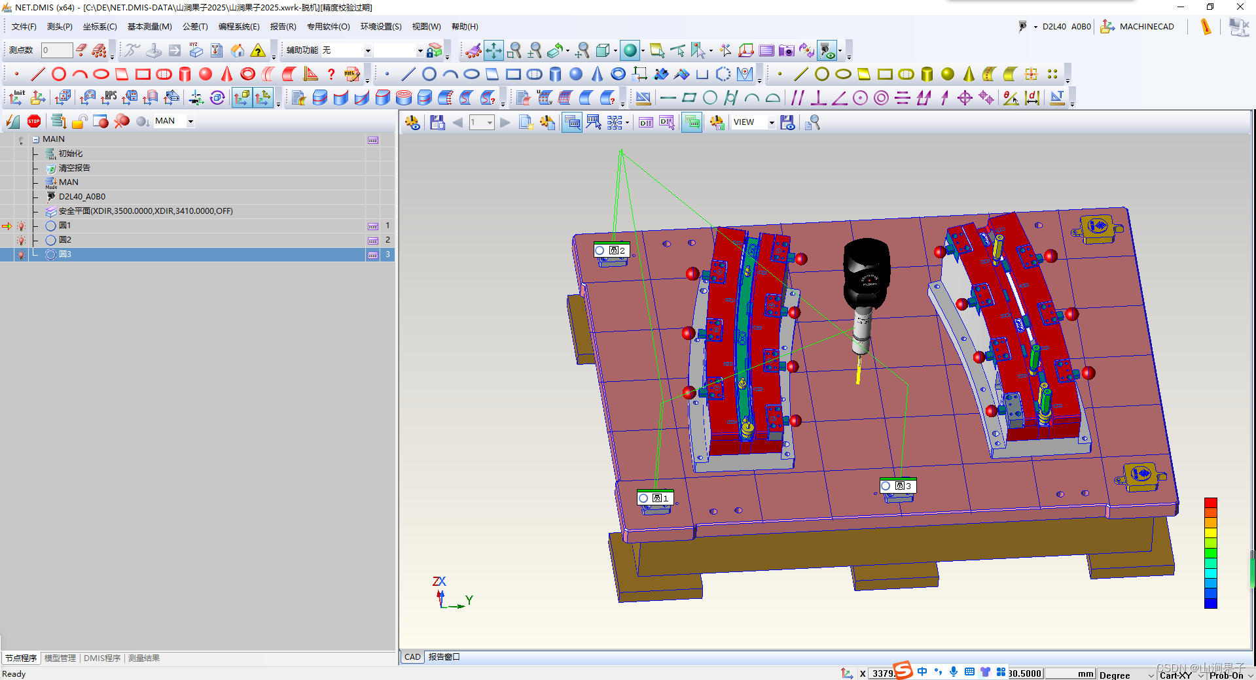This screenshot has width=1256, height=680.
Task: Click the red STOP button icon
Action: click(34, 121)
